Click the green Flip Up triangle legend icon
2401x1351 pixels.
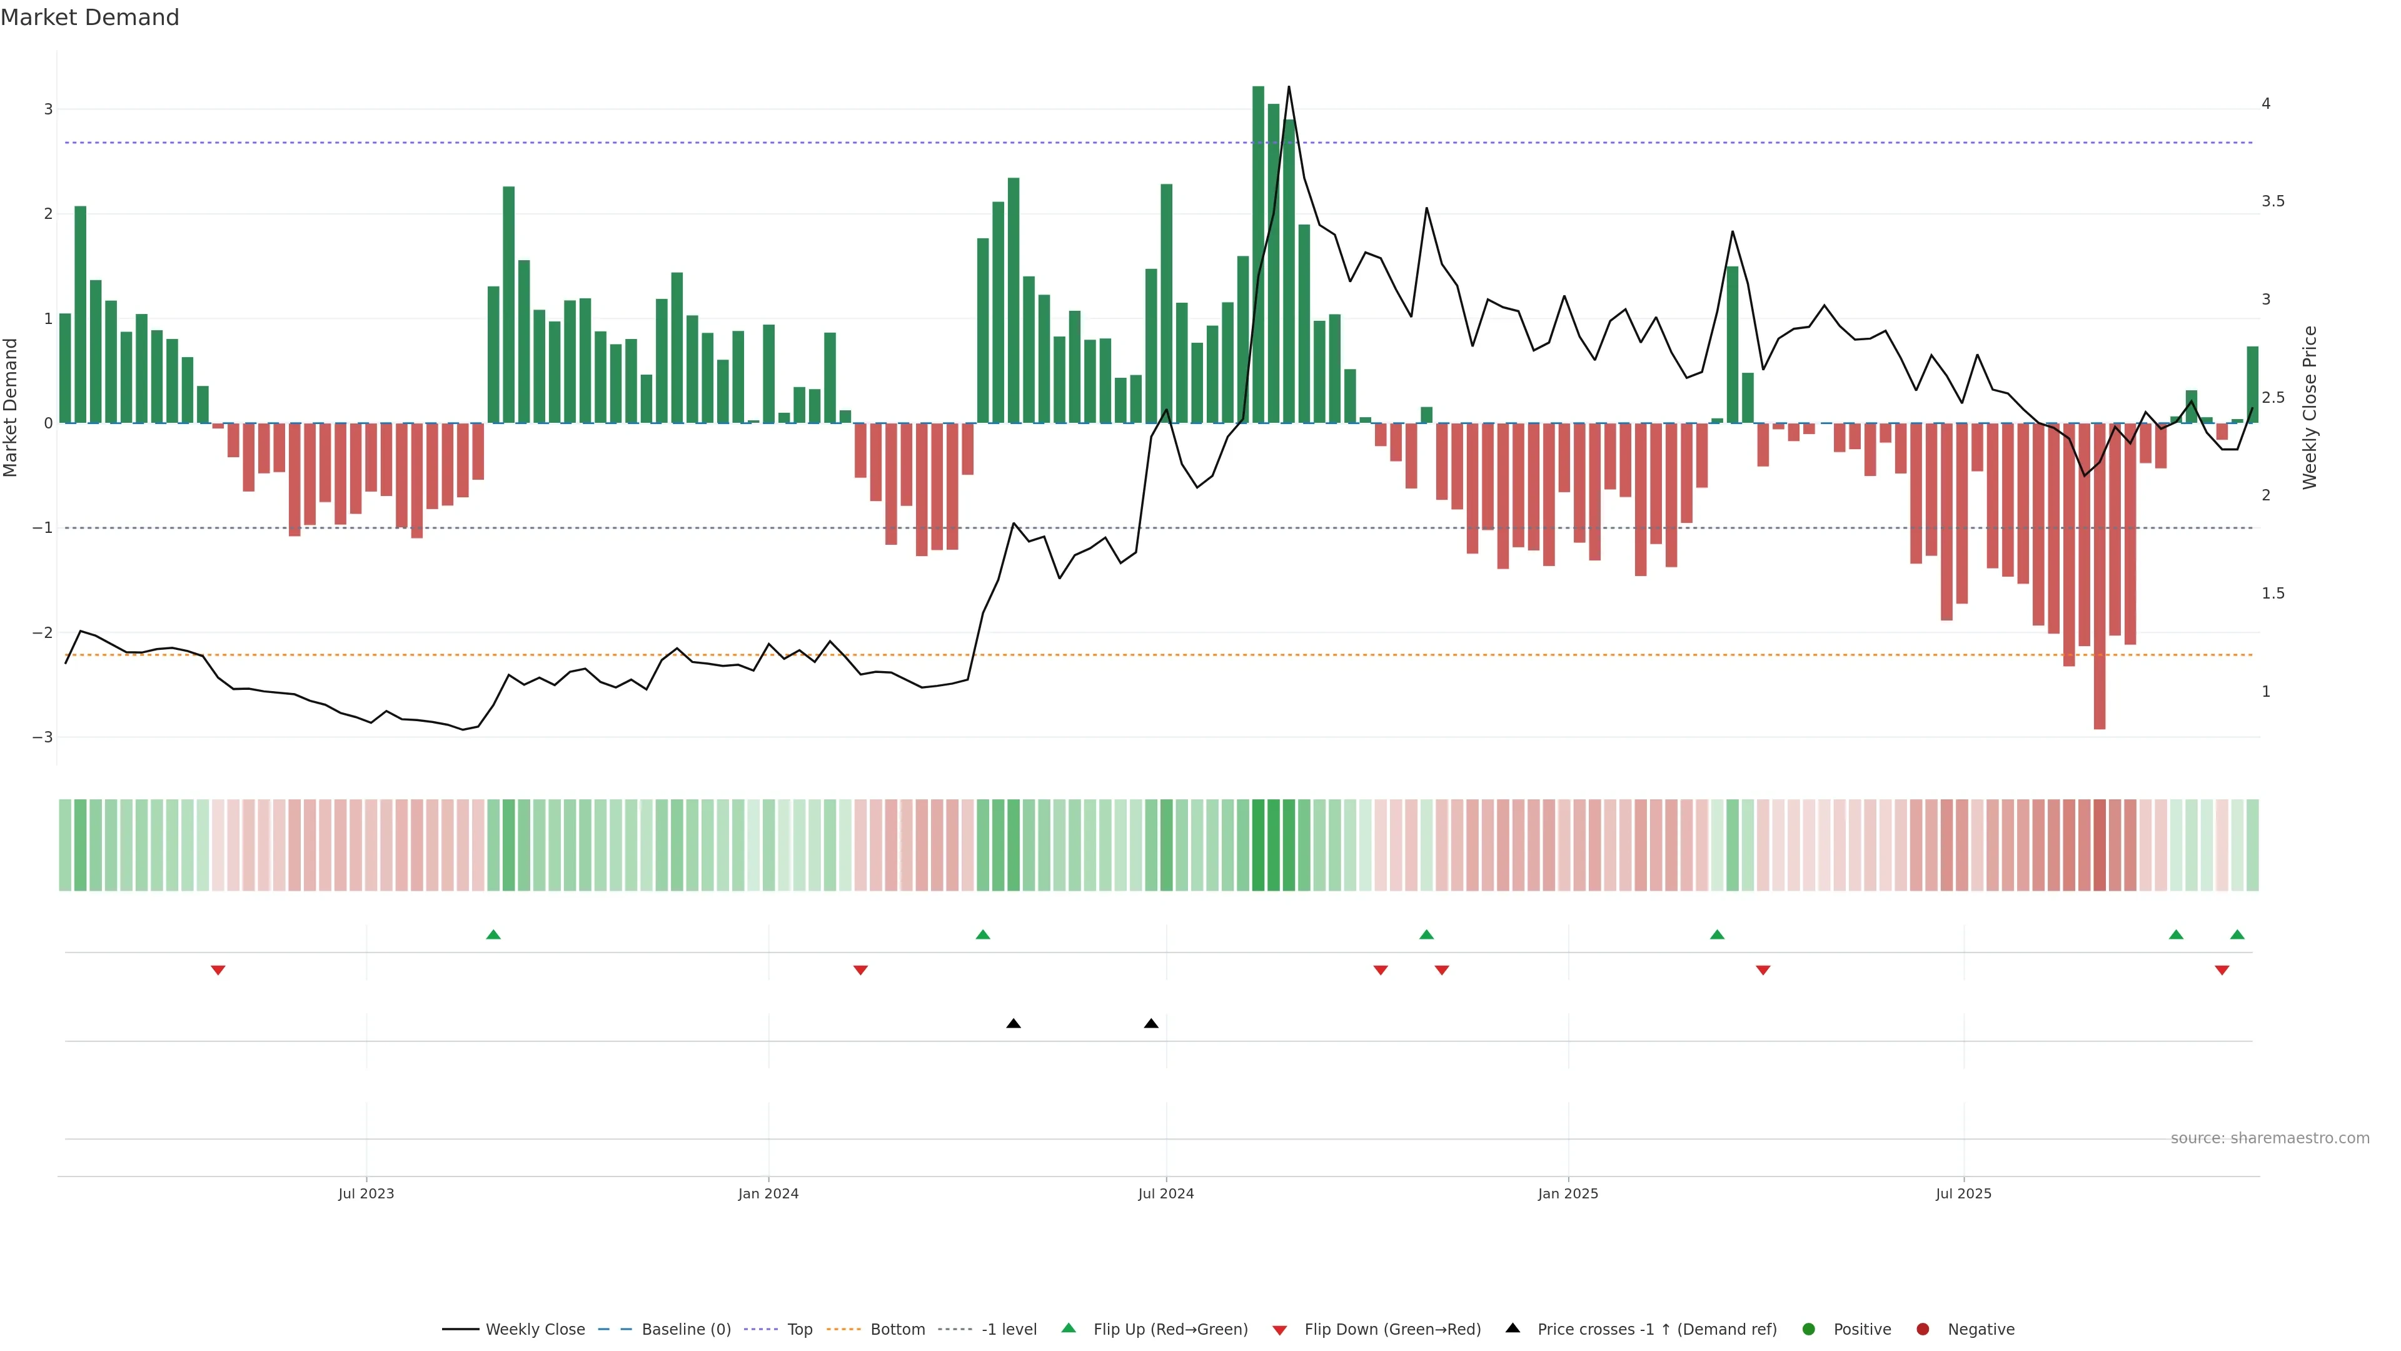[1068, 1328]
